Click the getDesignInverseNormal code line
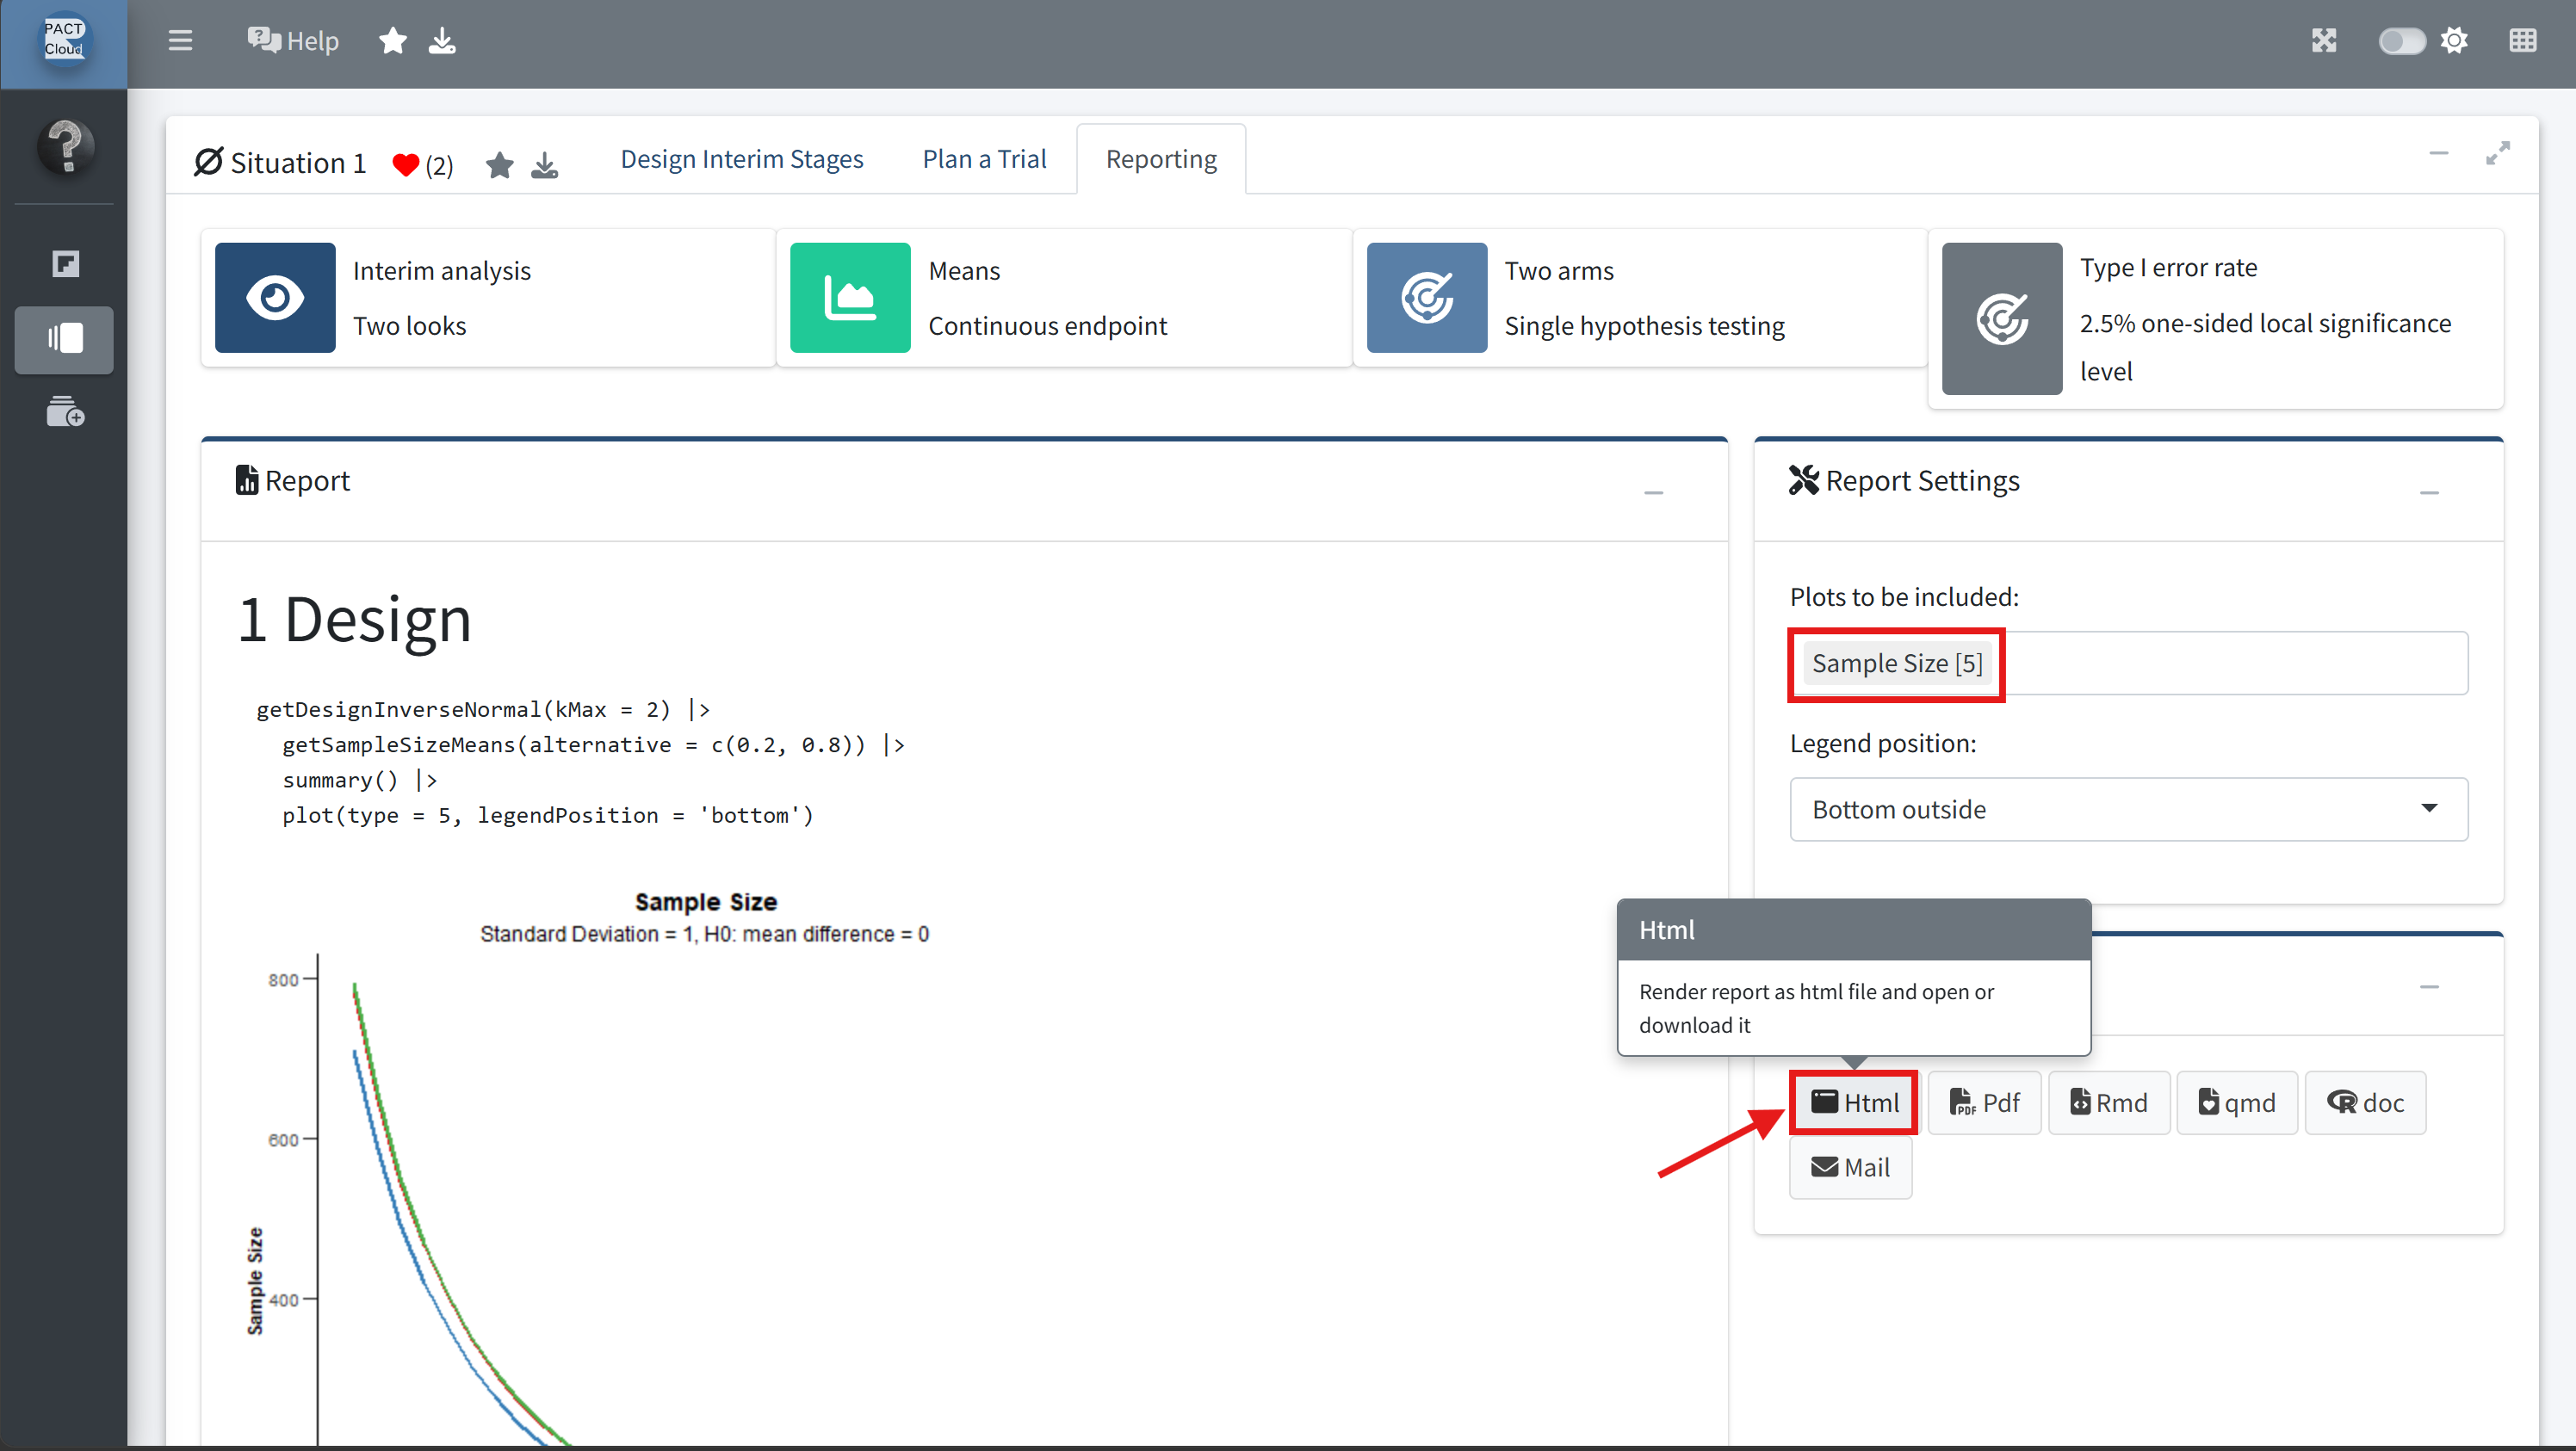 pyautogui.click(x=484, y=709)
